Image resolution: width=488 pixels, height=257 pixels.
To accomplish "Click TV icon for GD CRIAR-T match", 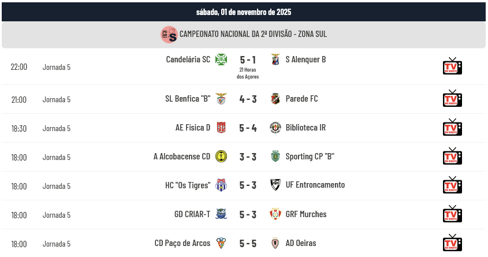I will click(x=452, y=214).
